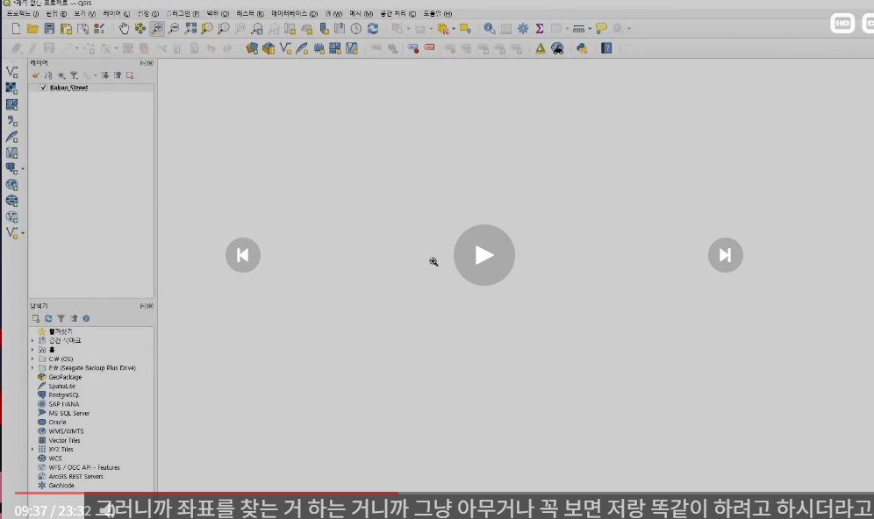Open the layer styling brush icon
Image resolution: width=874 pixels, height=519 pixels.
[x=36, y=75]
